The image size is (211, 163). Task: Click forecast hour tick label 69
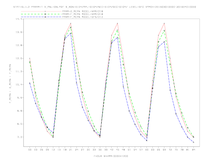pos(164,150)
